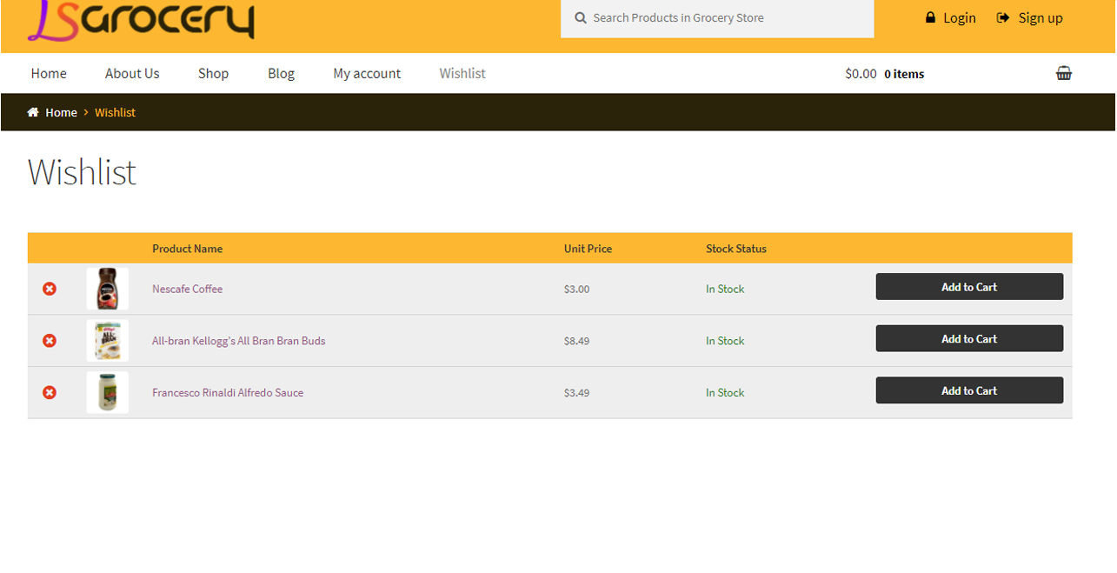
Task: Open Francesco Rinaldi Alfredo Sauce thumbnail
Action: tap(108, 392)
